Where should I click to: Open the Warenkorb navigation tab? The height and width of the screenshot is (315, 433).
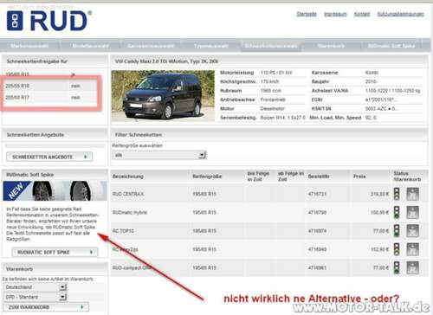coord(331,46)
